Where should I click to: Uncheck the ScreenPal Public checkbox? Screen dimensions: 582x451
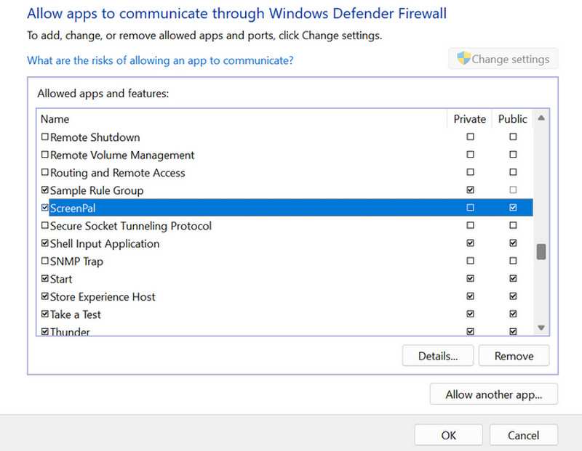513,208
